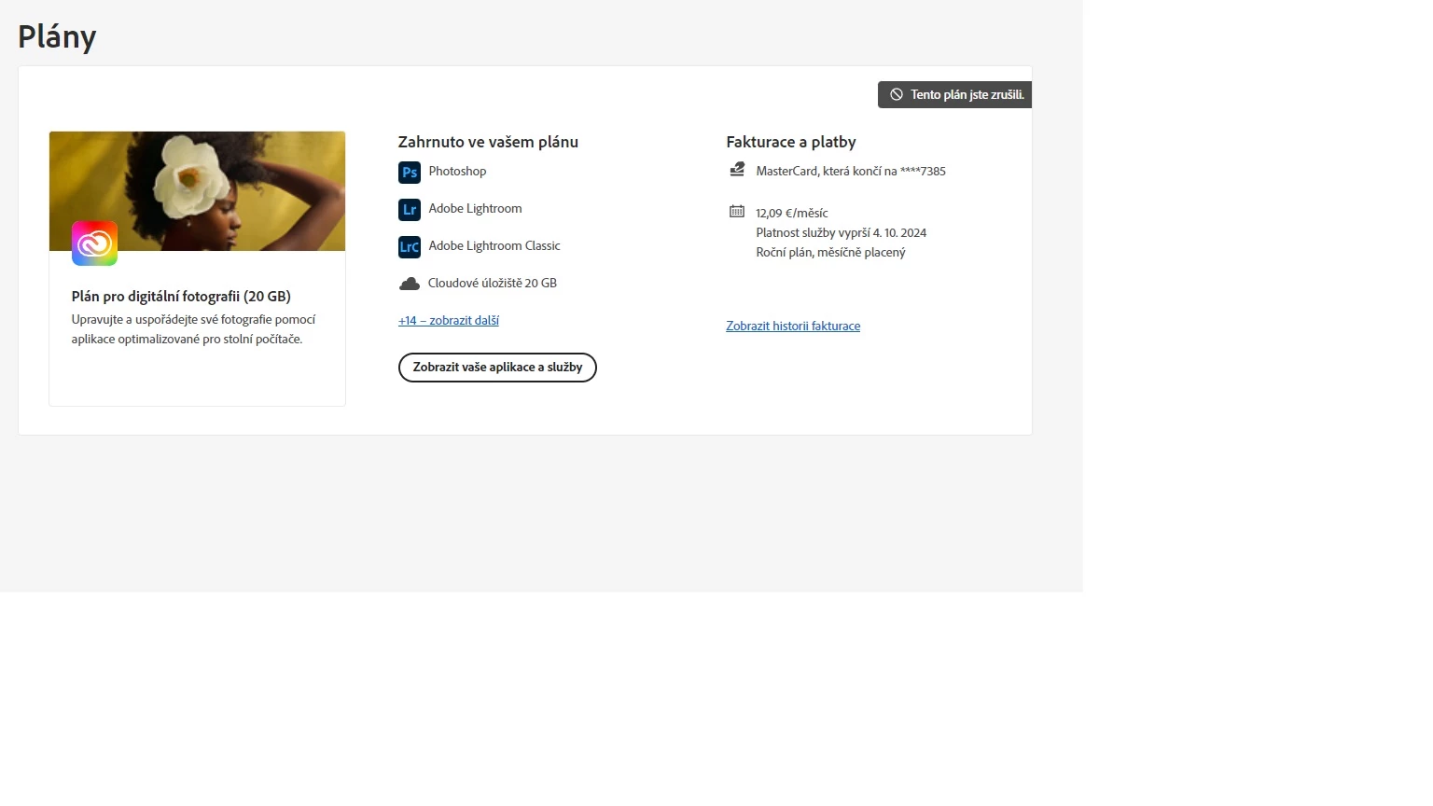Click the 'Photoshop' app name

point(457,171)
